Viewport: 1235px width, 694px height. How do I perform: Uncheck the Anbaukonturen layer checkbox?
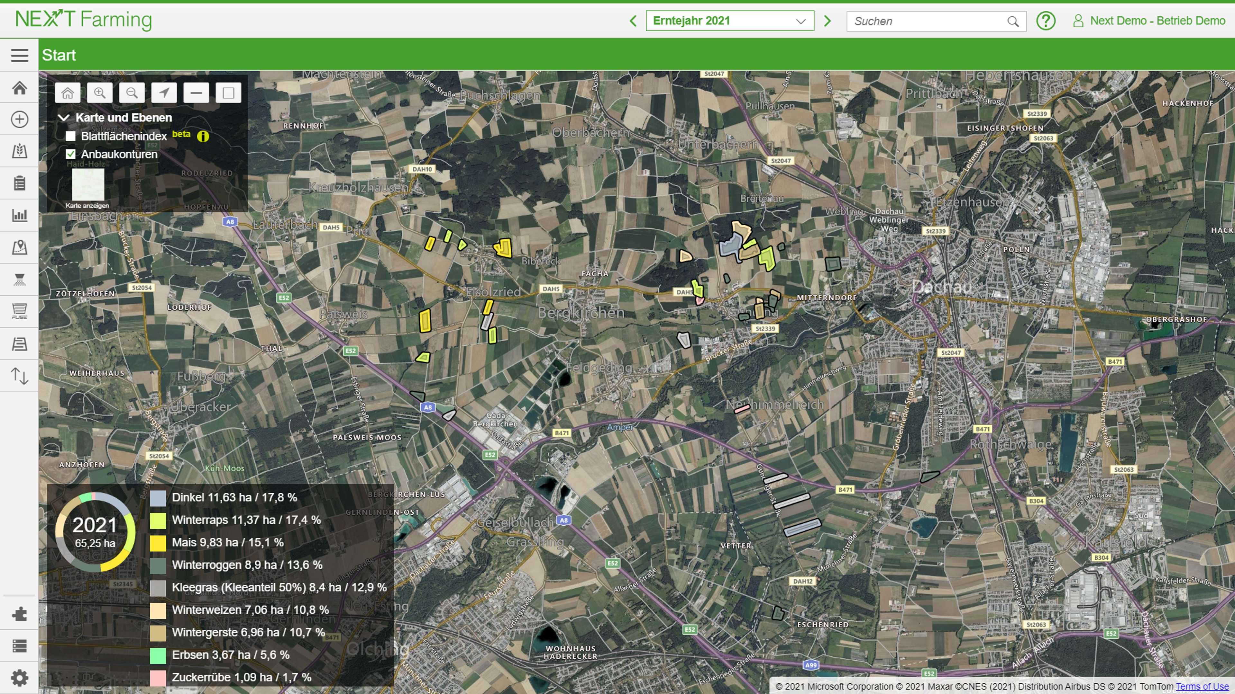click(x=70, y=154)
